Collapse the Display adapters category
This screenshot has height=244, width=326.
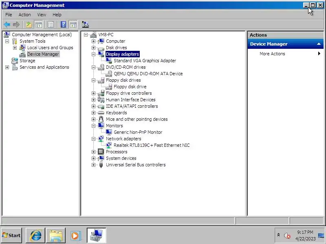click(x=93, y=54)
